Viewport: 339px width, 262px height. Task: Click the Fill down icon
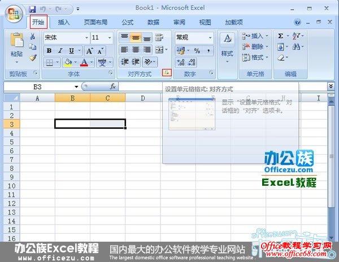[x=280, y=47]
